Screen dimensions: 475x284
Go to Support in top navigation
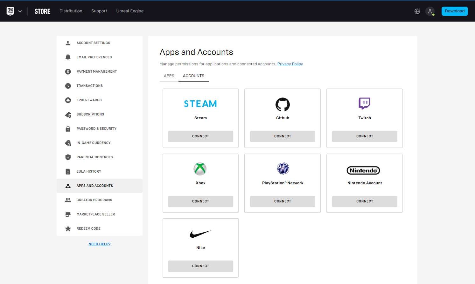(x=99, y=11)
